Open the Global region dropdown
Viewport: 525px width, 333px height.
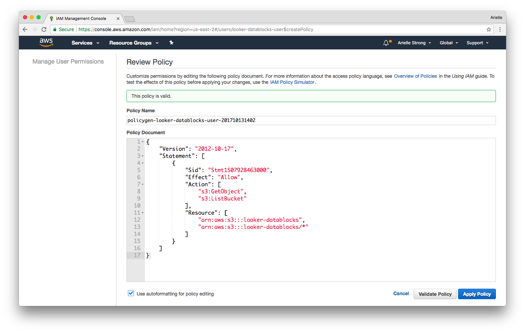tap(449, 43)
